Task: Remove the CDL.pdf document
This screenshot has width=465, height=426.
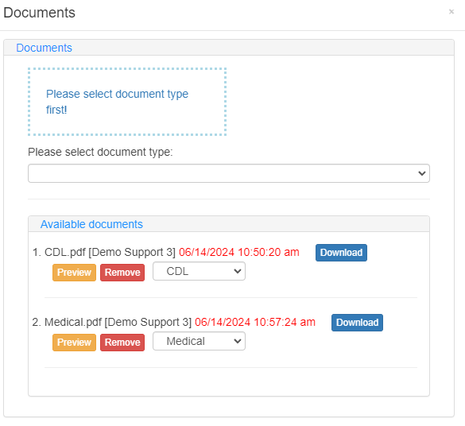Action: [x=122, y=273]
